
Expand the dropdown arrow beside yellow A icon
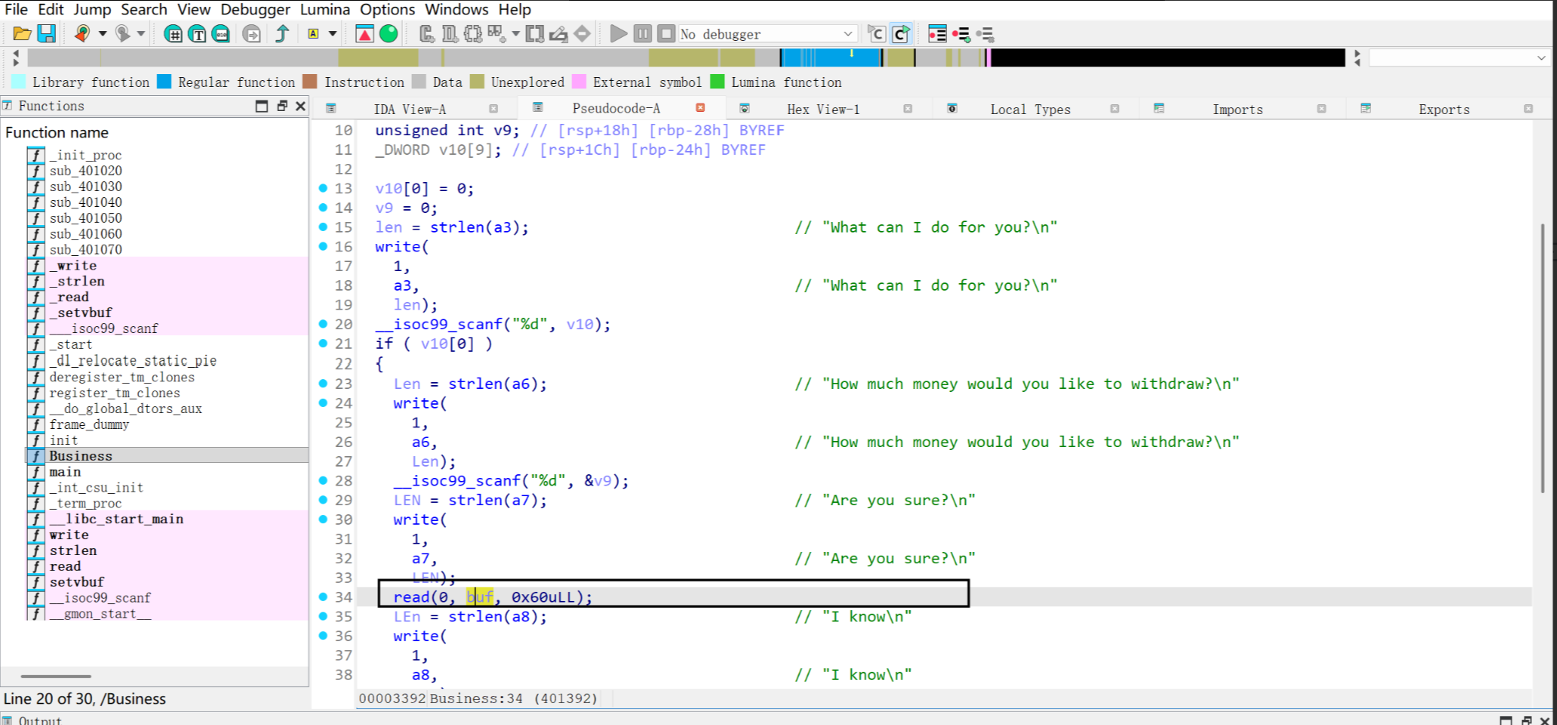[333, 34]
